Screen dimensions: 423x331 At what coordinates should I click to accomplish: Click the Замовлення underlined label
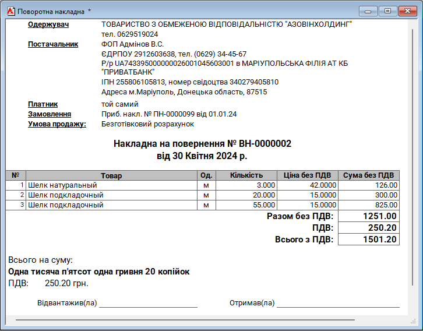(50, 114)
